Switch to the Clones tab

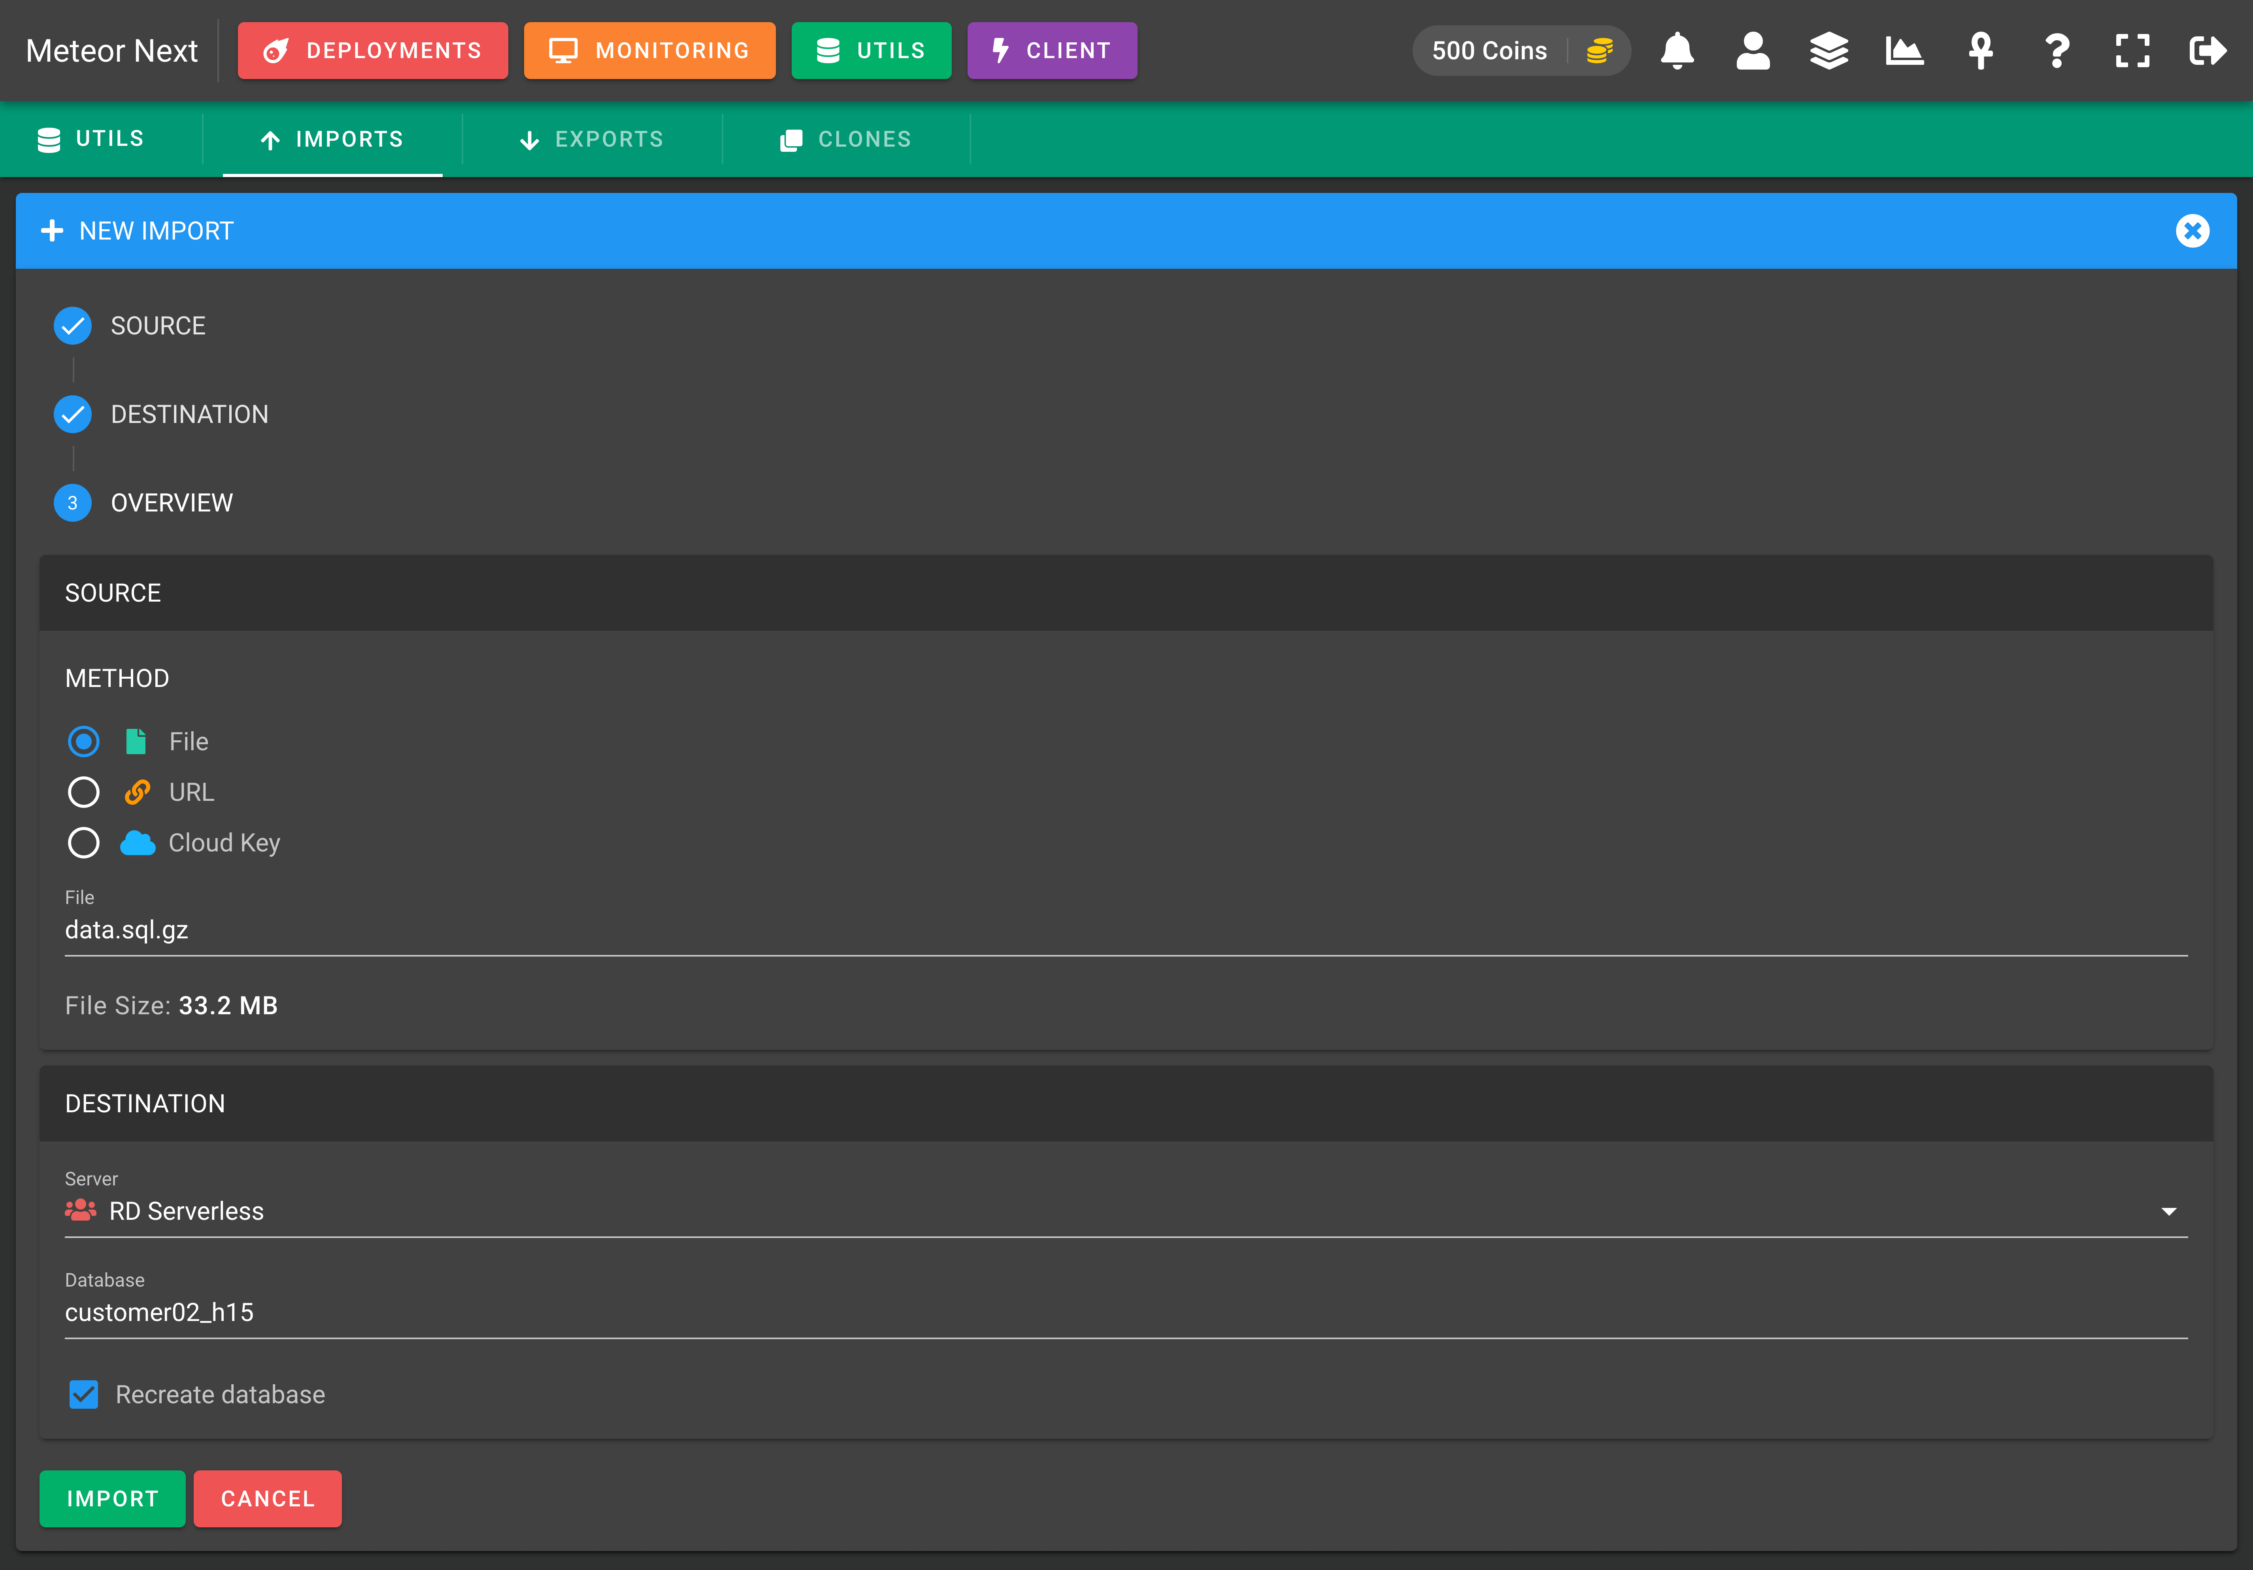pos(846,140)
